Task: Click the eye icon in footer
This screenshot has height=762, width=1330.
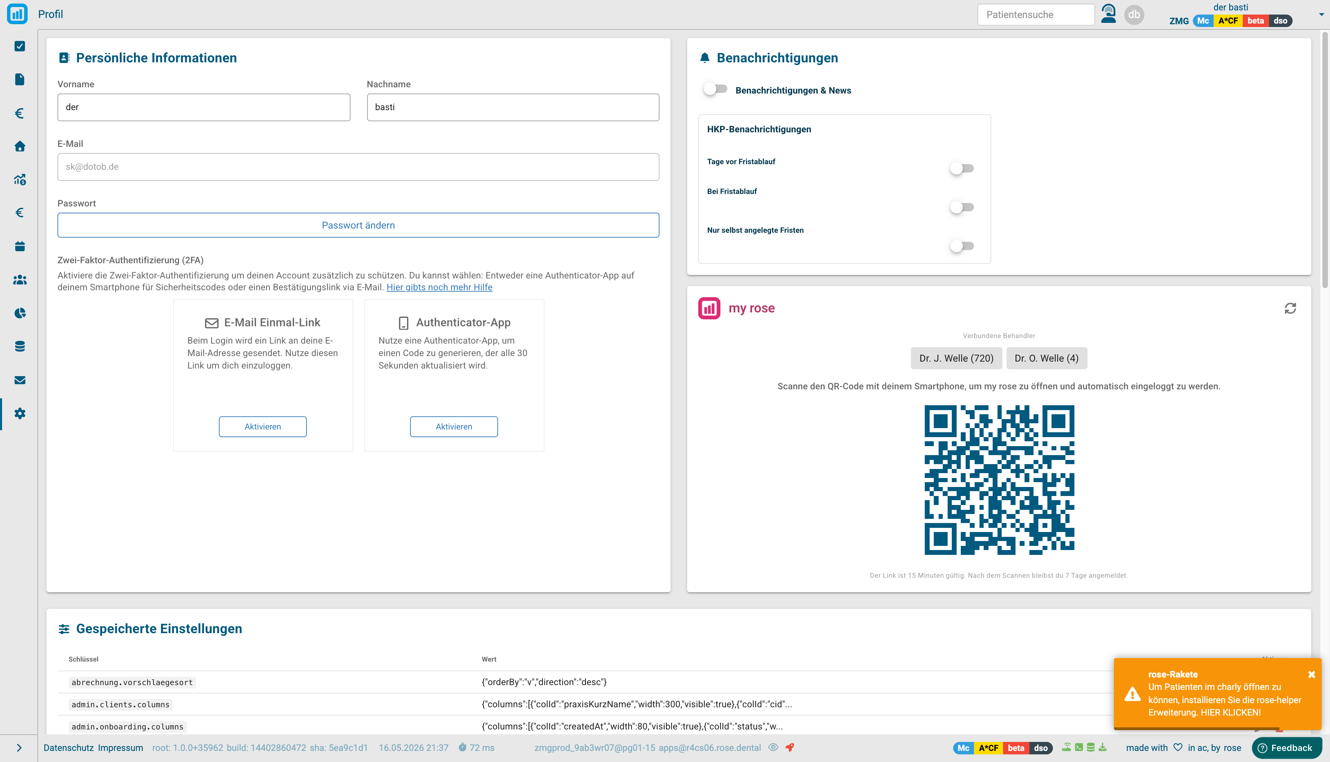Action: [x=773, y=747]
